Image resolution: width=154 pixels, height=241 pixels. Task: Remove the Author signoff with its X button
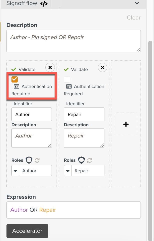(50, 67)
